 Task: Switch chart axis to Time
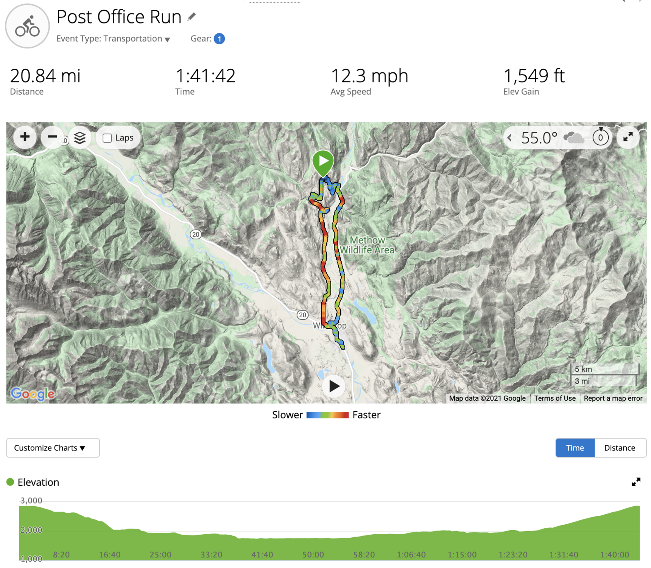point(575,448)
